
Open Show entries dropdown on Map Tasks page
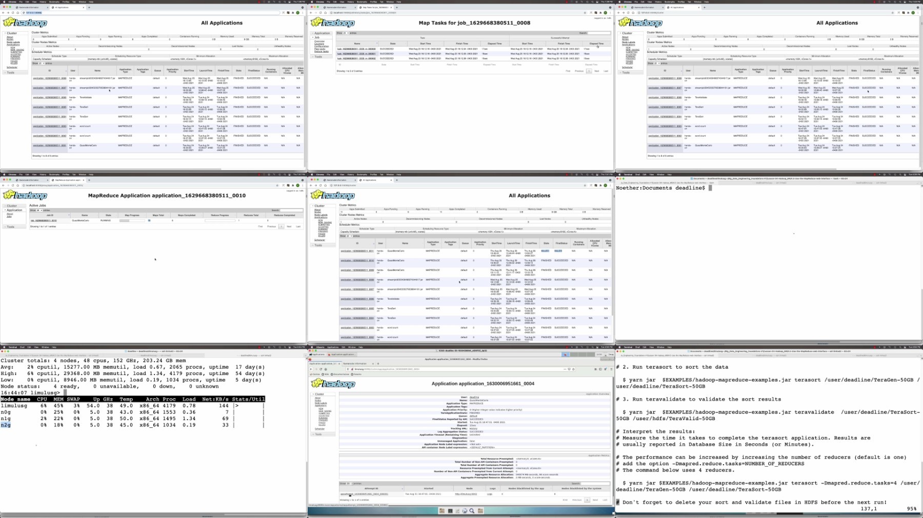[x=346, y=33]
